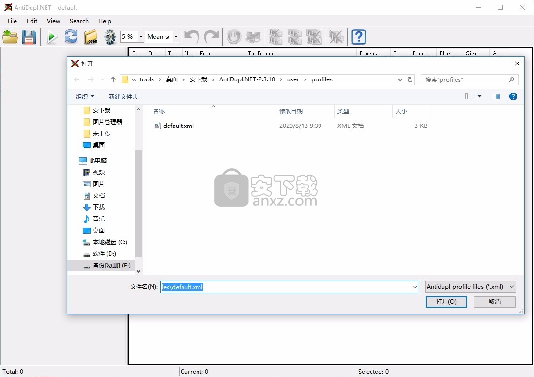The image size is (534, 377).
Task: Open the Edit menu
Action: (x=32, y=21)
